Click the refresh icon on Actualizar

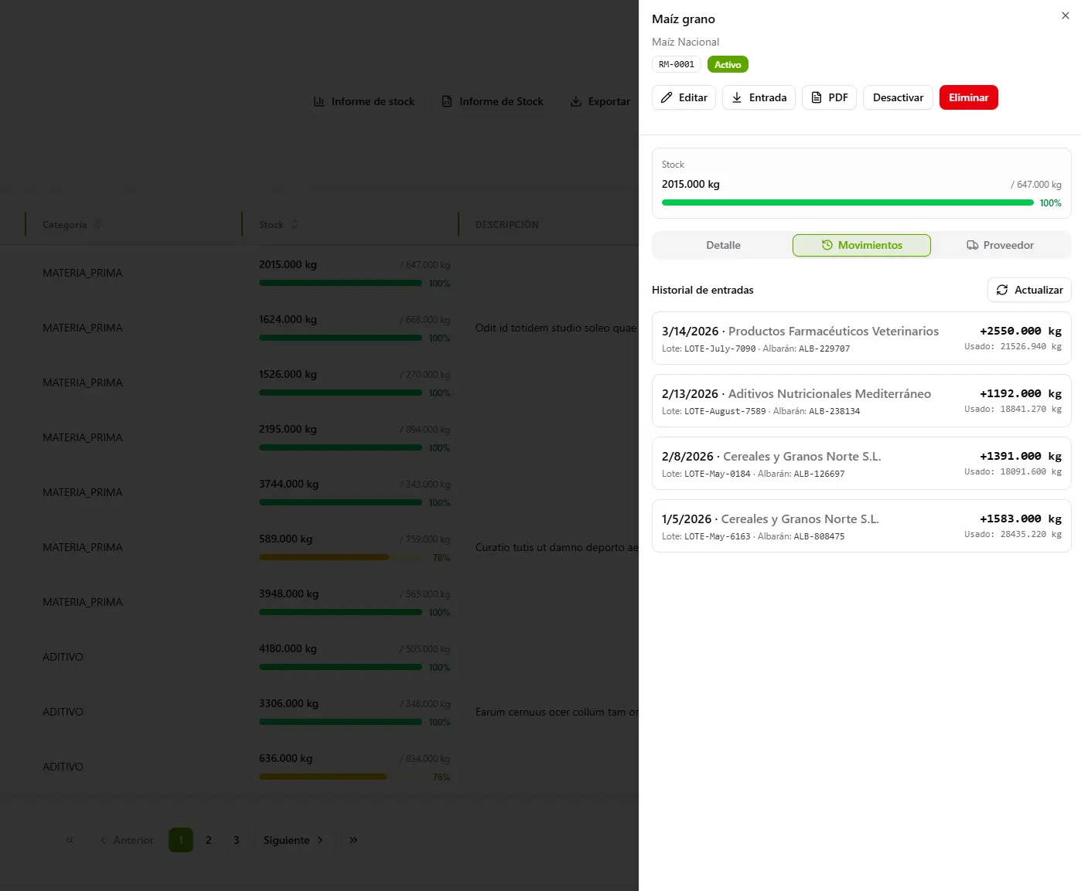coord(1002,290)
